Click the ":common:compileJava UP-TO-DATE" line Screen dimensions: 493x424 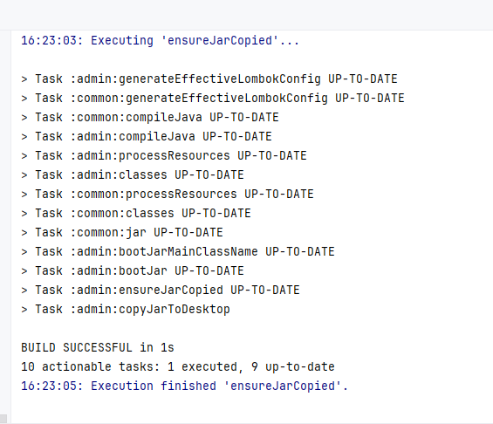[150, 118]
